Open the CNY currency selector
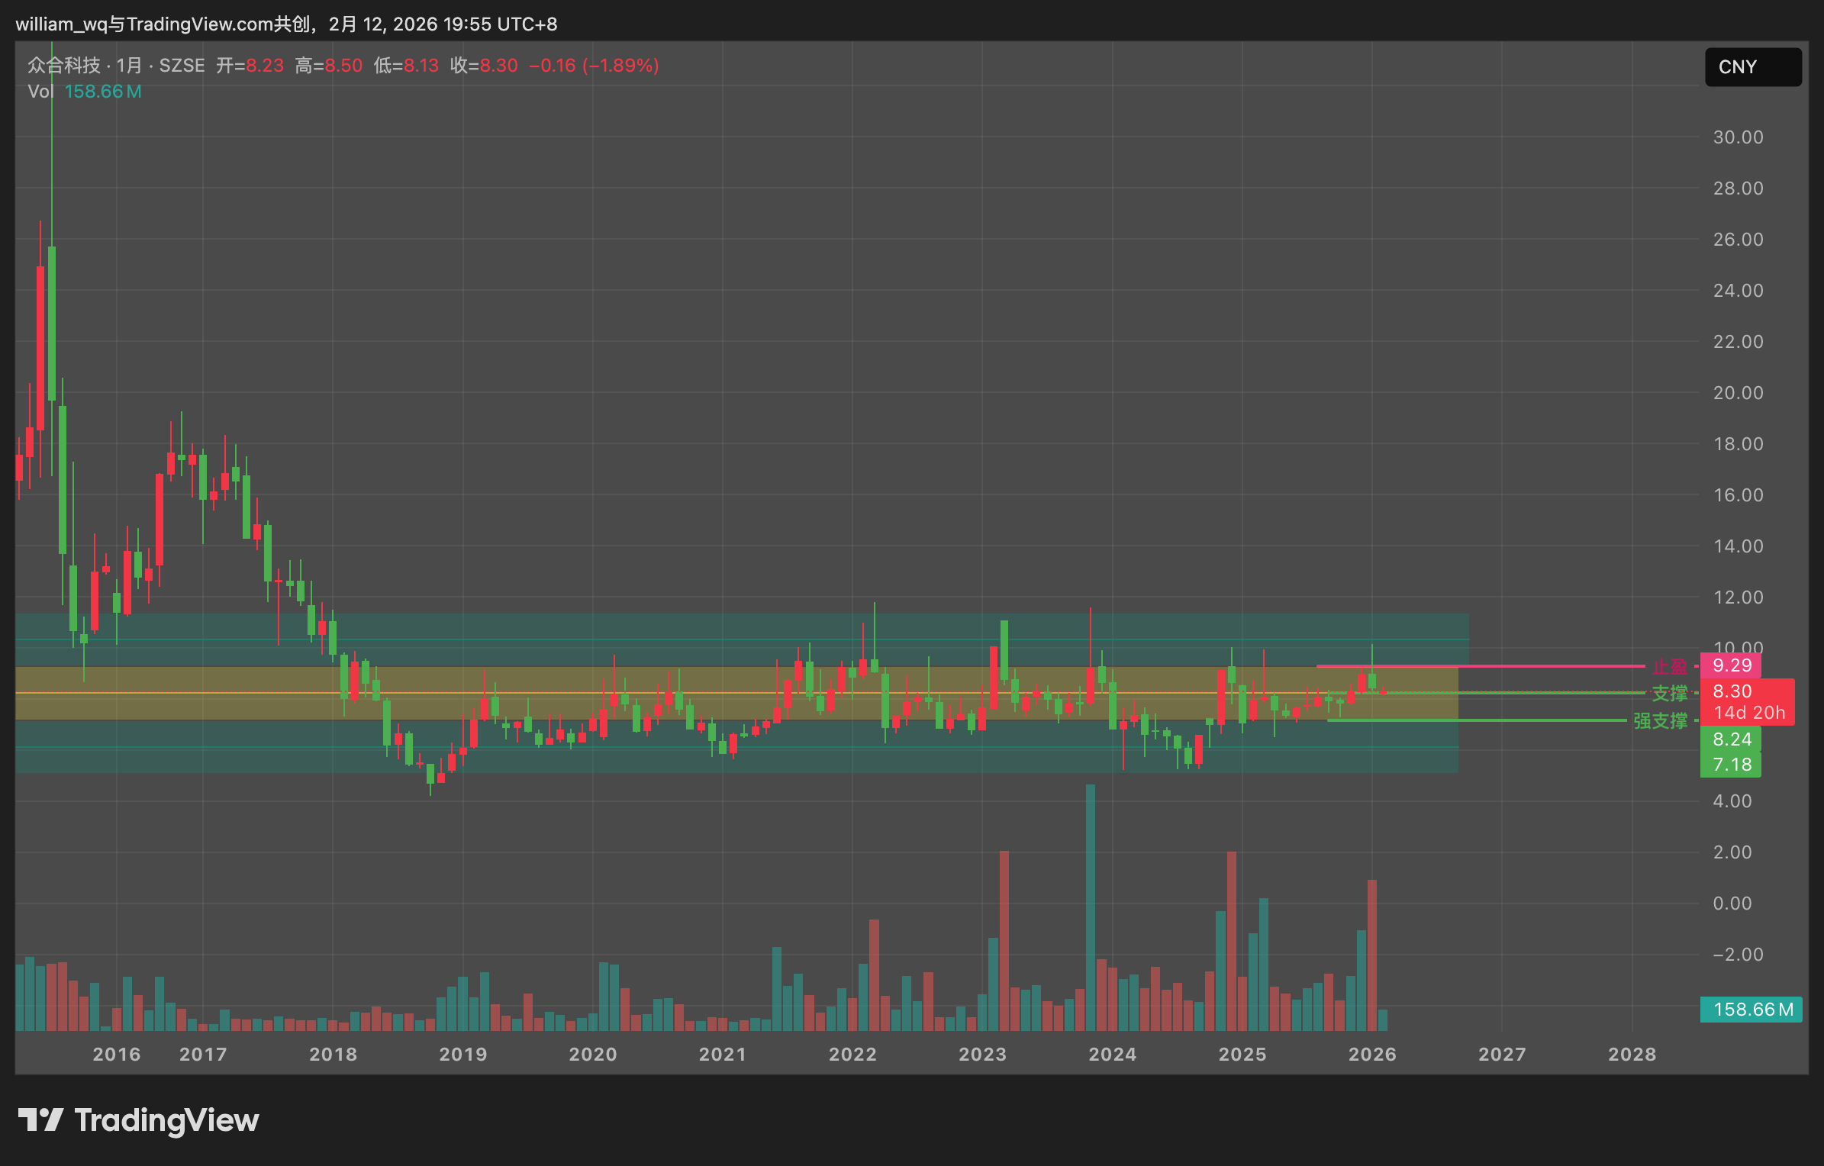1824x1166 pixels. [1753, 67]
